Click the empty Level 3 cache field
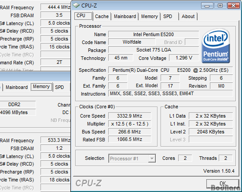 211,139
